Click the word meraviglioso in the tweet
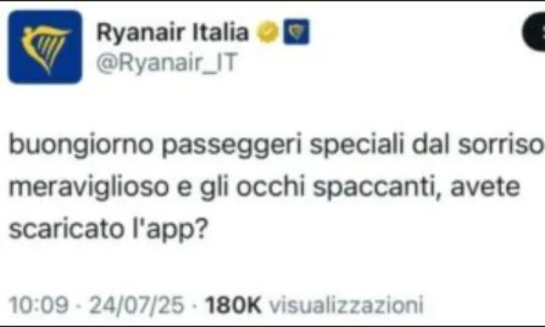Viewport: 545px width, 327px height. click(x=89, y=187)
